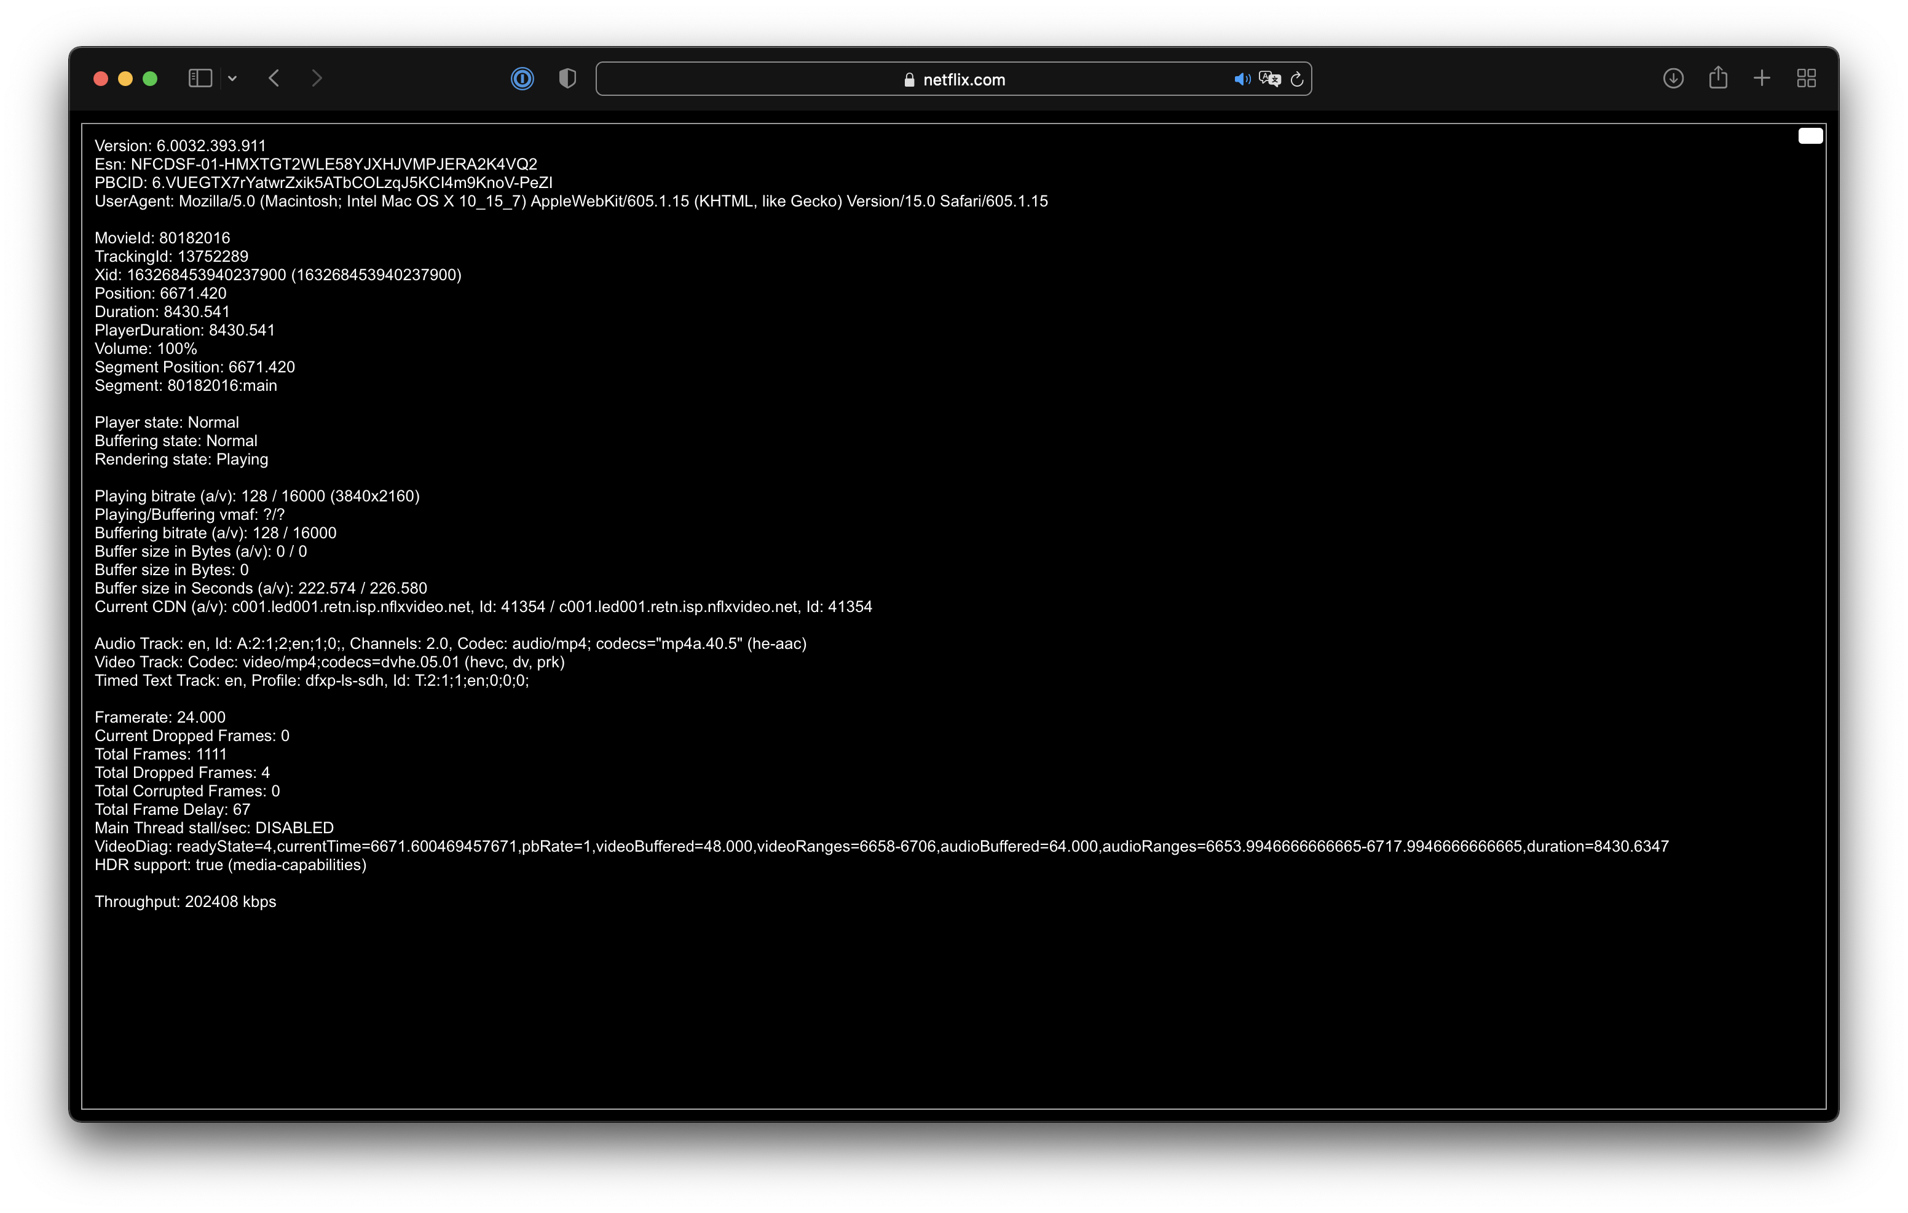Click the Segment: 80182016:main line
The width and height of the screenshot is (1908, 1213).
tap(186, 385)
